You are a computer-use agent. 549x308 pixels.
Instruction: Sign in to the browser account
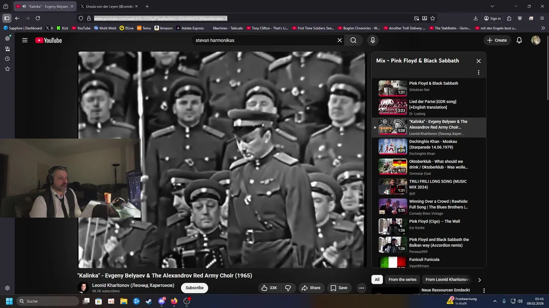(x=492, y=18)
